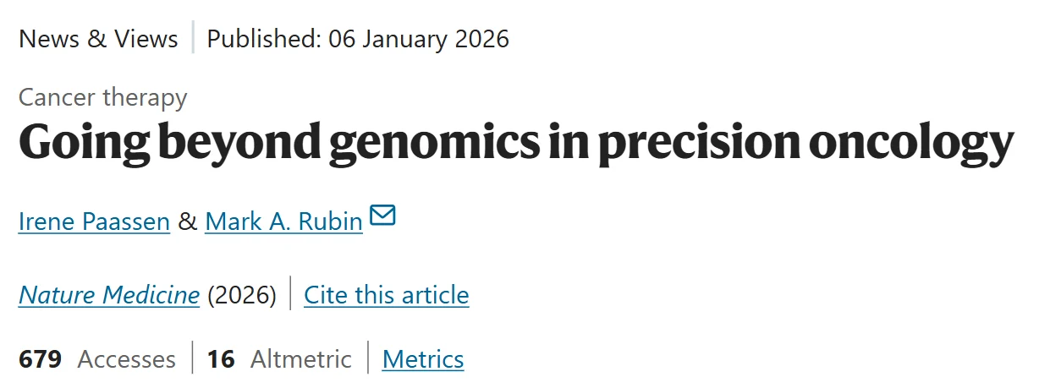
Task: Click the envelope icon beside Mark A. Rubin
Action: pos(382,216)
